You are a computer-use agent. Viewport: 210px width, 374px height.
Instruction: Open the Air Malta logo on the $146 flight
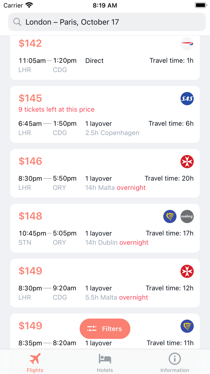[x=187, y=161]
